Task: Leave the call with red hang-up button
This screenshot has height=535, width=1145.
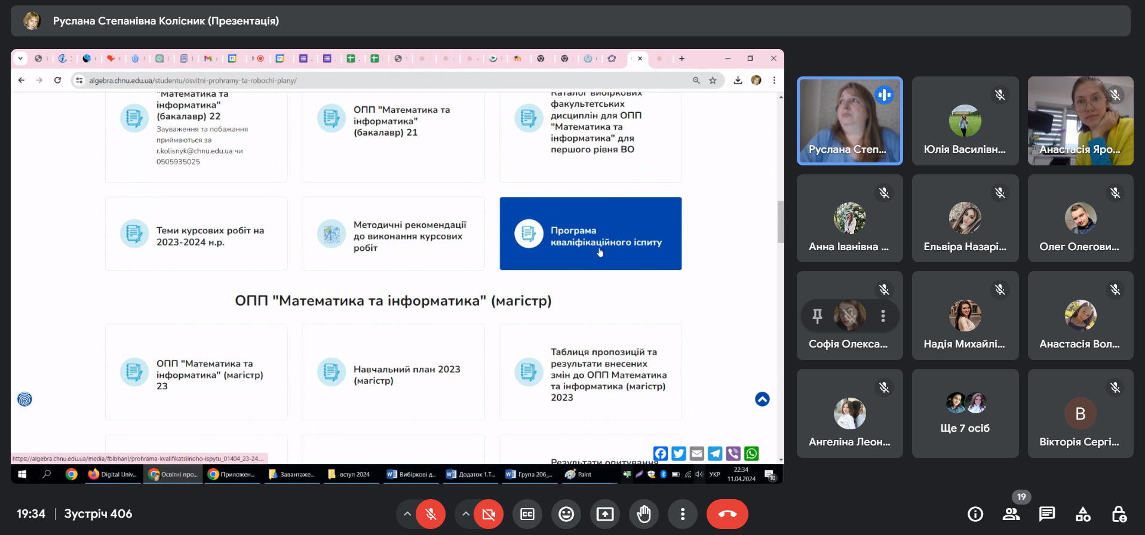Action: point(727,514)
